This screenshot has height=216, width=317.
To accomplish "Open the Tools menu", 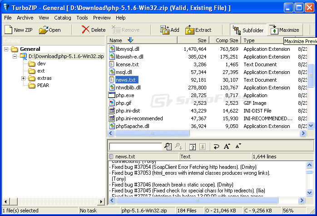I will point(82,18).
